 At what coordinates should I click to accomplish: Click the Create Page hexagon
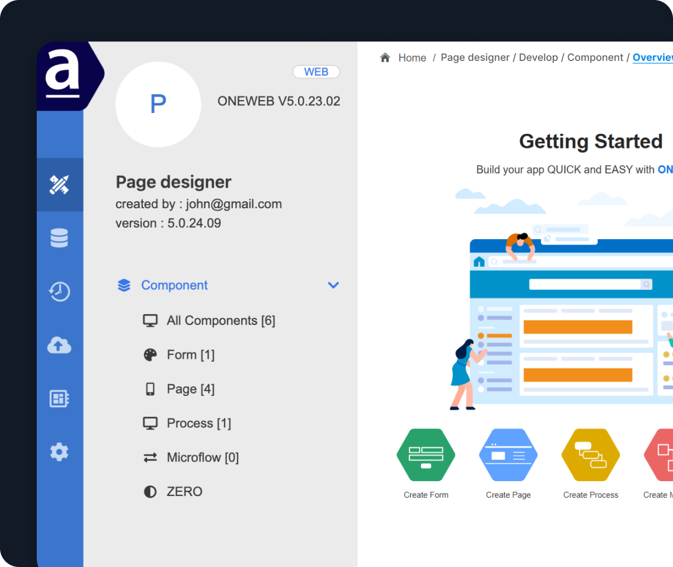(508, 455)
